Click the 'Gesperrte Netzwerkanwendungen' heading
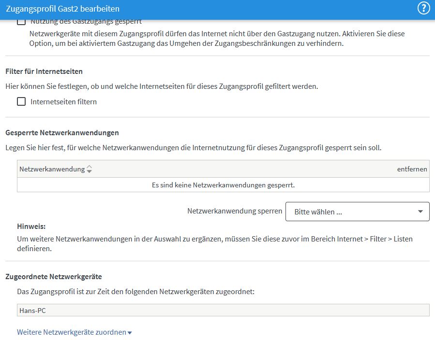The width and height of the screenshot is (435, 340). tap(62, 133)
